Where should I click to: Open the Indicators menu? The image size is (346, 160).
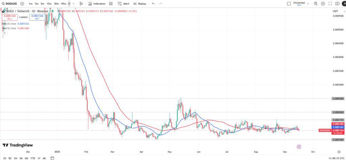tap(97, 4)
